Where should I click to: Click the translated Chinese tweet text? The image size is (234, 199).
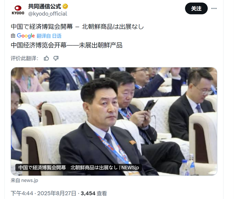67,45
